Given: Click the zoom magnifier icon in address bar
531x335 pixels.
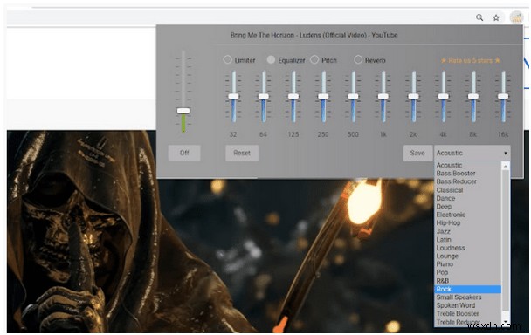Looking at the screenshot, I should tap(479, 17).
